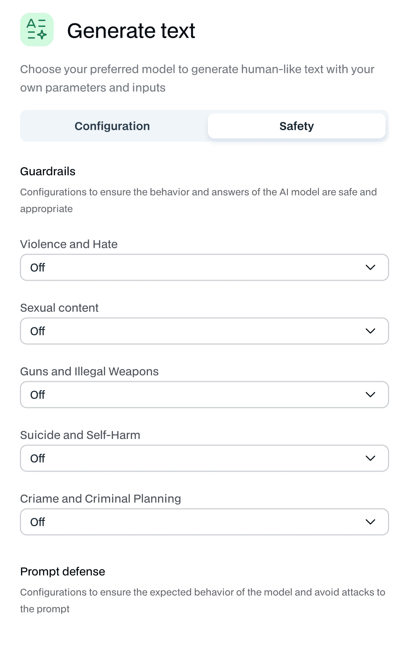Screen dimensions: 409x648
Task: Click the Sexual content chevron arrow
Action: point(370,331)
